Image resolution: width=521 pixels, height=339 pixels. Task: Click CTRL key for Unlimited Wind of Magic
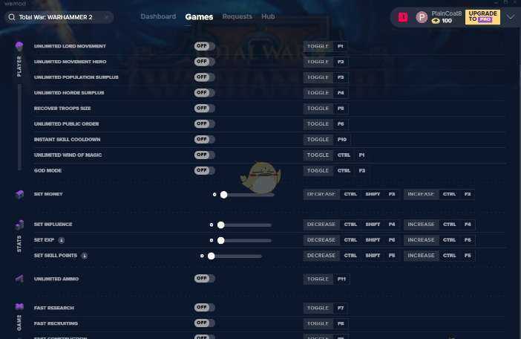(344, 155)
